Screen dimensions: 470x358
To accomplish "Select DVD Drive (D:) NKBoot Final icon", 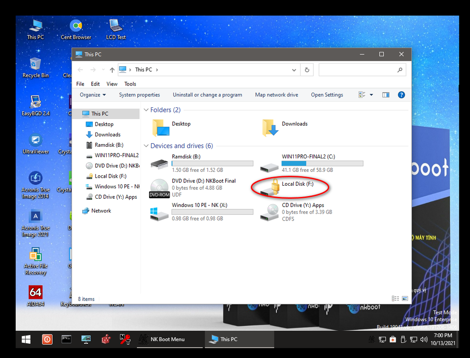I will click(x=159, y=188).
